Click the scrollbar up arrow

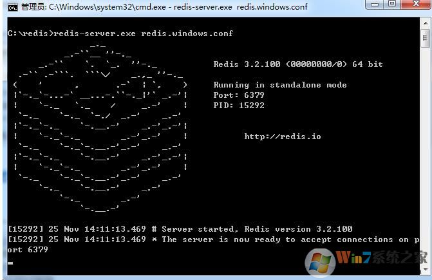pos(425,23)
